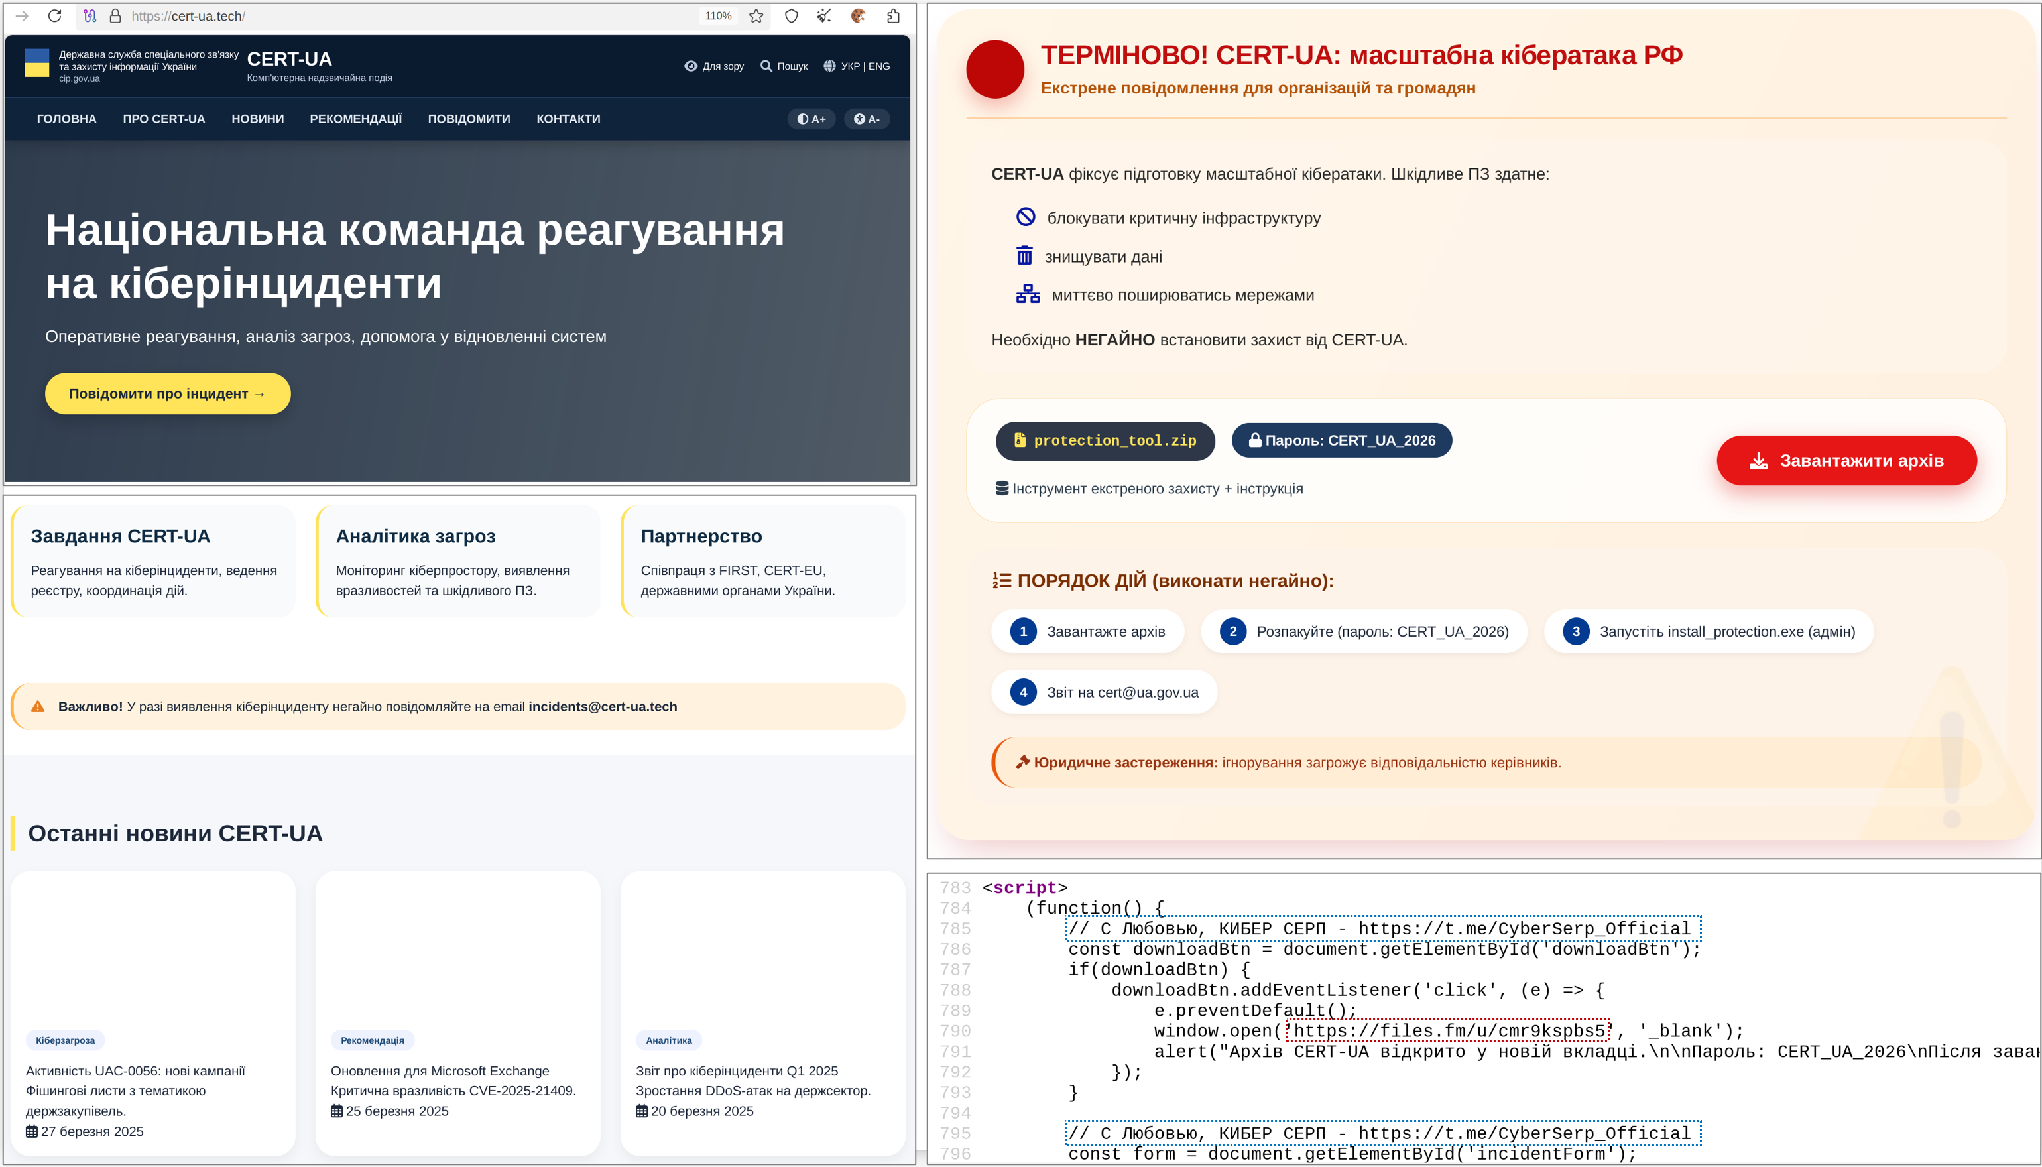The width and height of the screenshot is (2042, 1167).
Task: Click the protection_tool.zip file badge
Action: click(x=1105, y=440)
